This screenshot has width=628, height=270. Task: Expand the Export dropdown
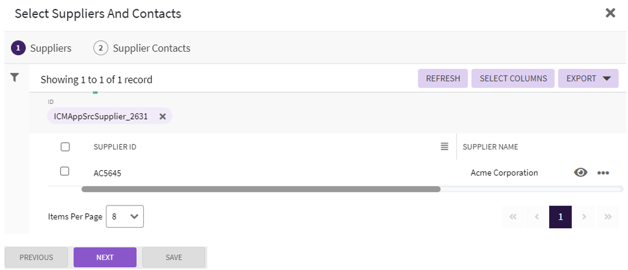click(x=588, y=78)
